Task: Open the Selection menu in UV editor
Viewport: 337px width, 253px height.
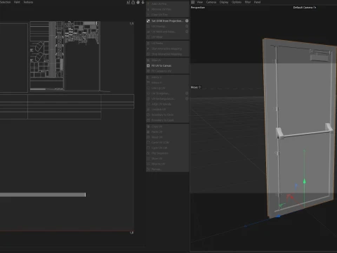Action: click(5, 2)
